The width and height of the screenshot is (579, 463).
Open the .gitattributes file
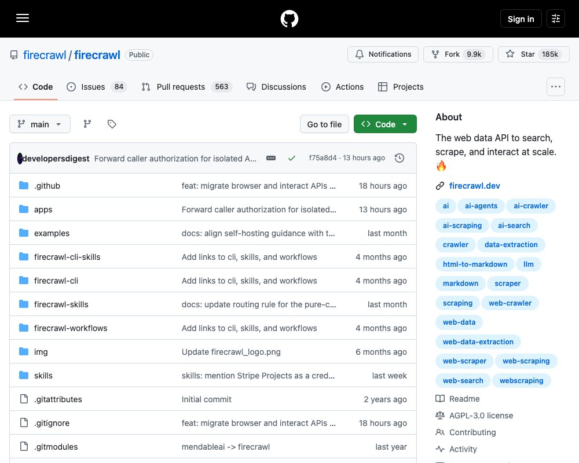click(x=58, y=399)
